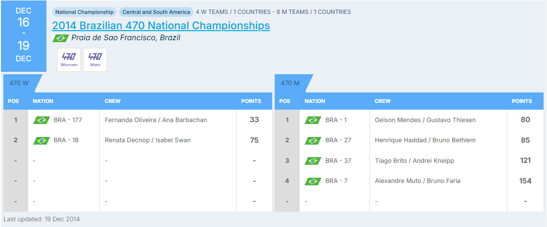The width and height of the screenshot is (547, 227).
Task: Open the 470 Women class icon
Action: [x=69, y=60]
